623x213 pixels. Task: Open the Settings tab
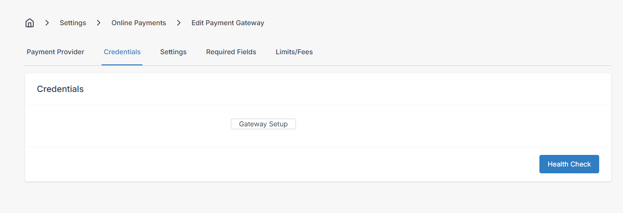tap(173, 52)
